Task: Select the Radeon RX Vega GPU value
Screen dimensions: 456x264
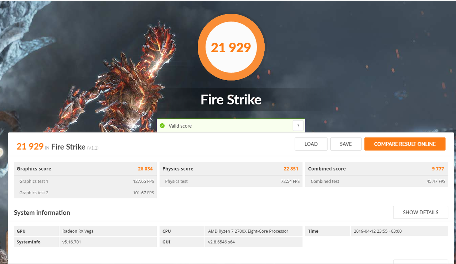Action: pyautogui.click(x=78, y=231)
